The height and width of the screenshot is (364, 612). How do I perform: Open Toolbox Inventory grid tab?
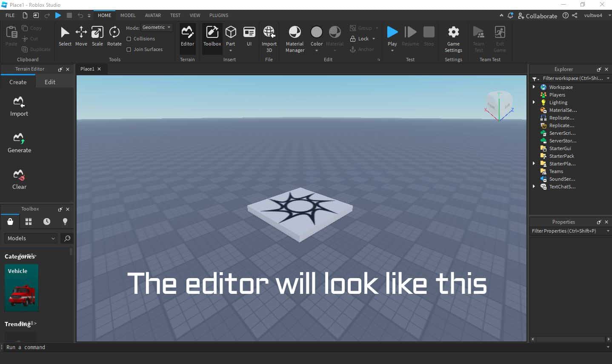(29, 222)
